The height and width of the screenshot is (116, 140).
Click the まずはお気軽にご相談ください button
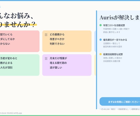[x=120, y=101]
